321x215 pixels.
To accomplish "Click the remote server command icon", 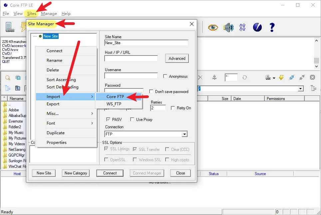I will pyautogui.click(x=268, y=77).
